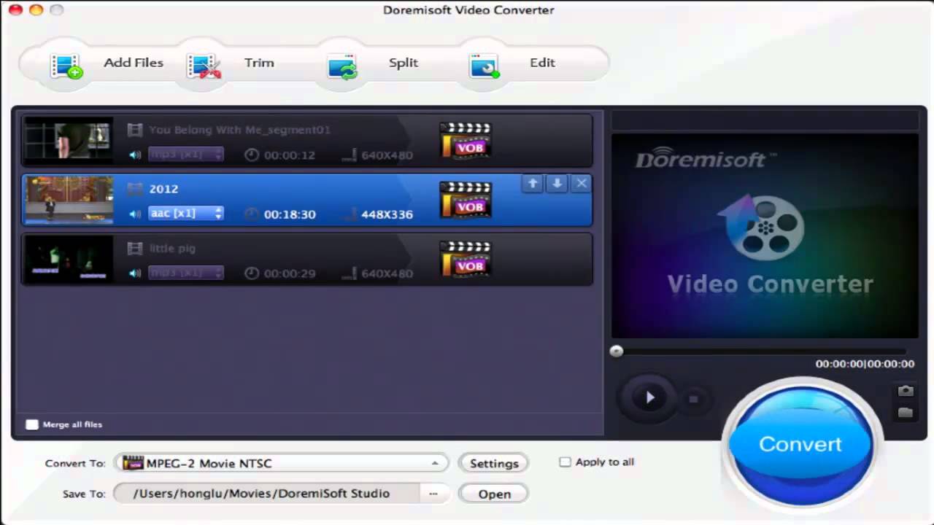This screenshot has width=934, height=525.
Task: Open mp3 audio dropdown for little pig
Action: 186,273
